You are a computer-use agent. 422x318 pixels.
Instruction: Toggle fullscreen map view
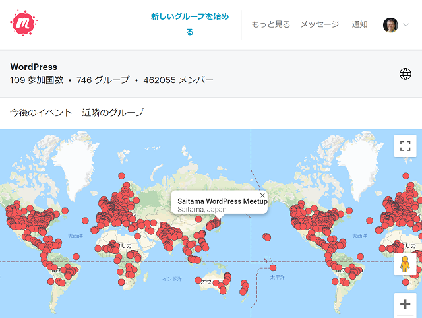(405, 146)
